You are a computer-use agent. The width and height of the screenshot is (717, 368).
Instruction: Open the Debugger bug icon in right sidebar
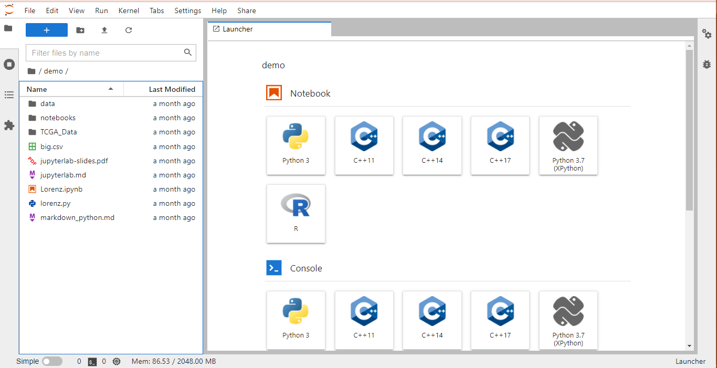pyautogui.click(x=707, y=64)
